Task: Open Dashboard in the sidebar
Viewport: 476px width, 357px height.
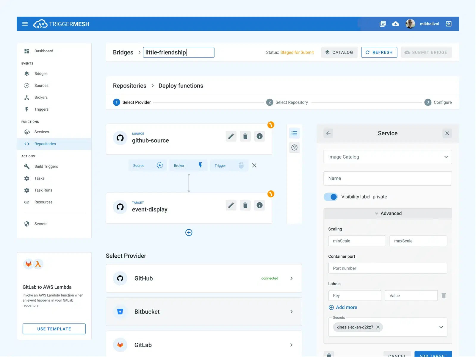Action: pyautogui.click(x=54, y=51)
